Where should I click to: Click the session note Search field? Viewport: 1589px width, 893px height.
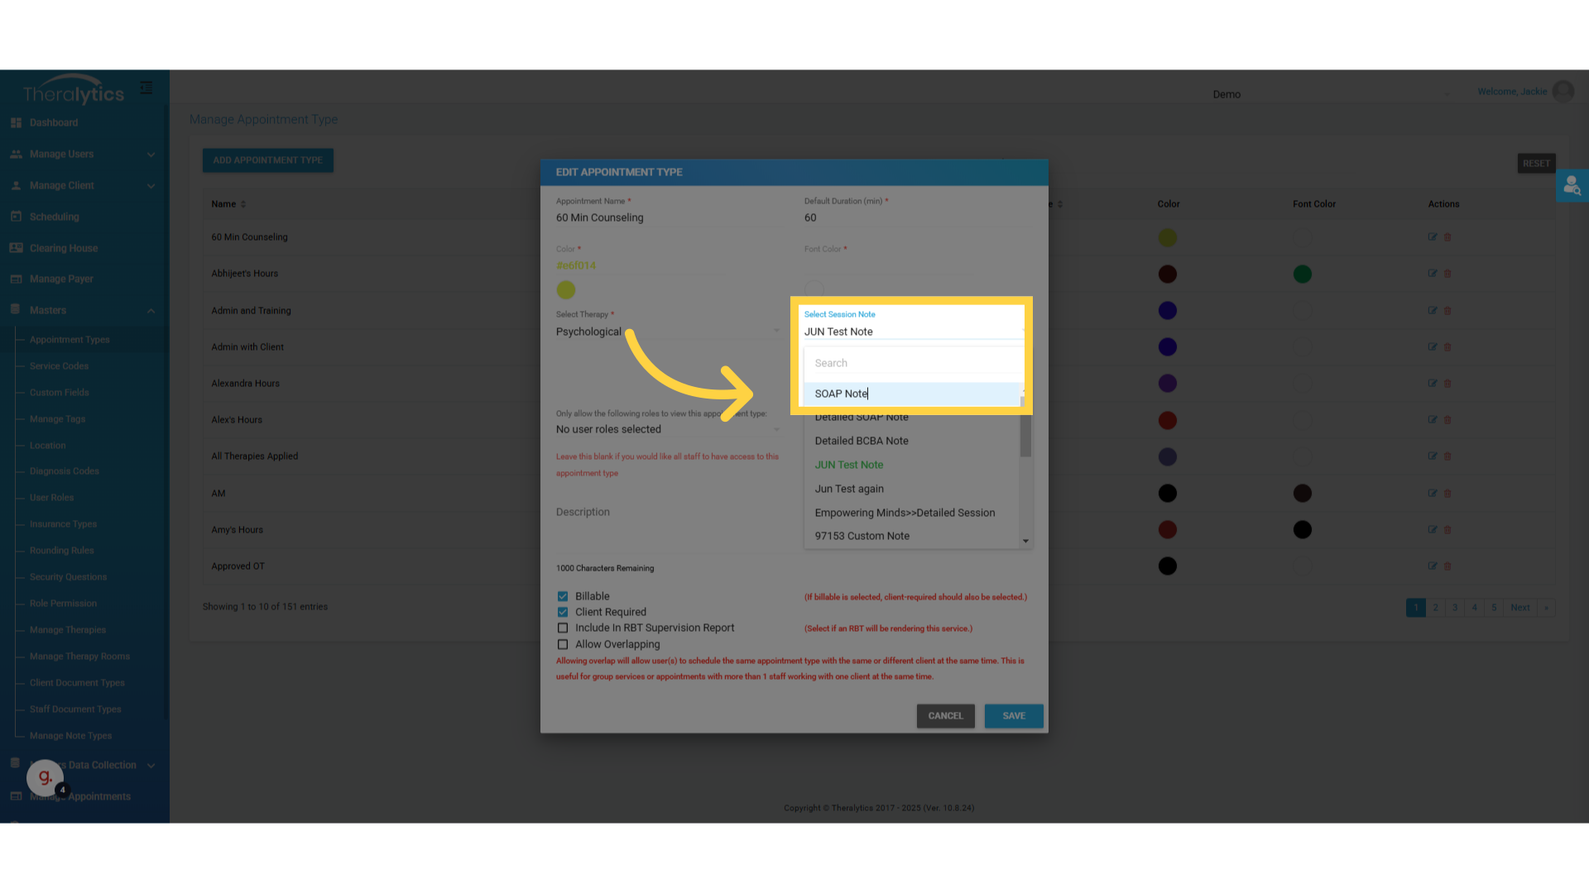tap(910, 363)
